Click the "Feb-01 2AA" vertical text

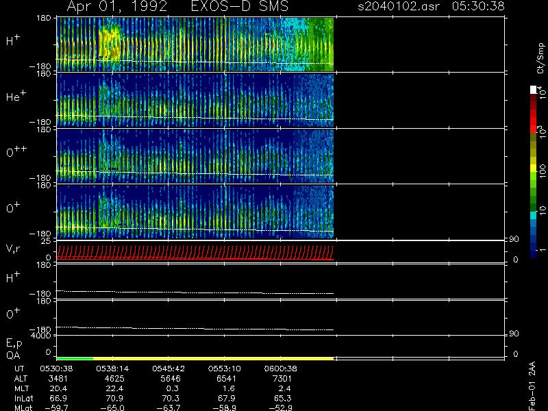(532, 386)
